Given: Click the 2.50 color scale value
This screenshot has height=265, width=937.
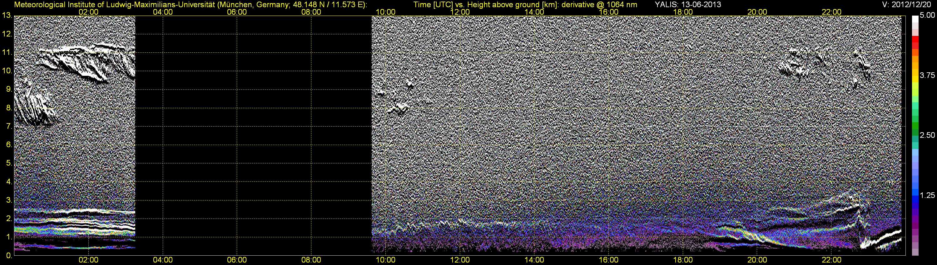Looking at the screenshot, I should tap(927, 135).
